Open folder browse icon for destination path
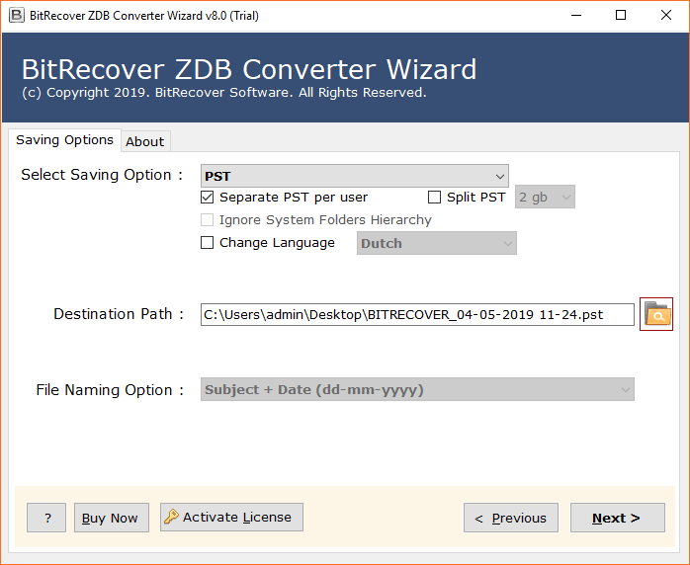This screenshot has height=565, width=690. (x=656, y=314)
